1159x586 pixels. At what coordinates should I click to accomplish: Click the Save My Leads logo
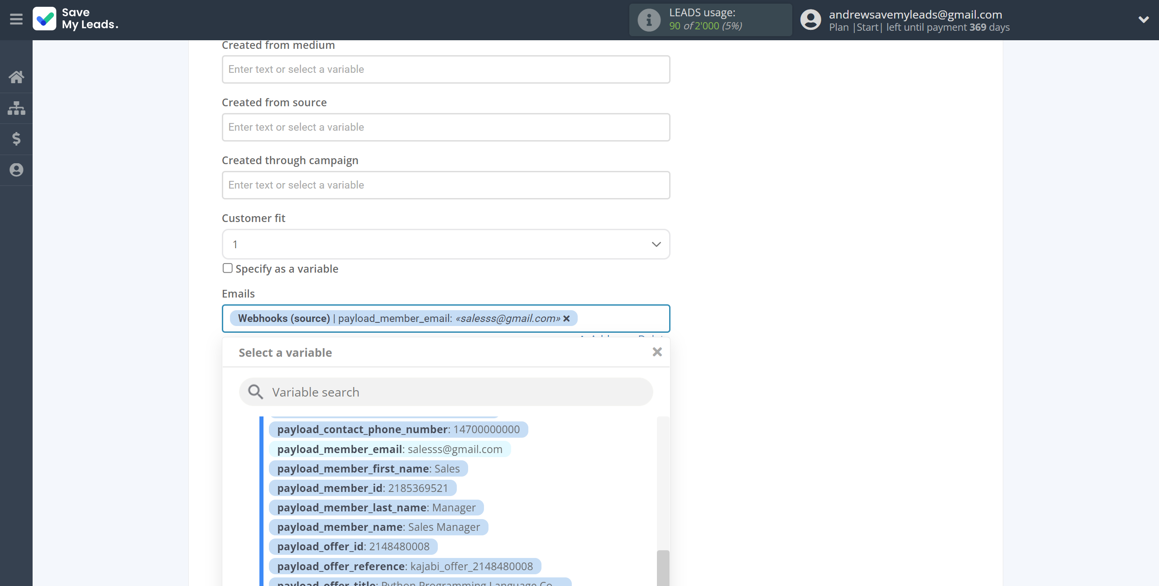76,19
